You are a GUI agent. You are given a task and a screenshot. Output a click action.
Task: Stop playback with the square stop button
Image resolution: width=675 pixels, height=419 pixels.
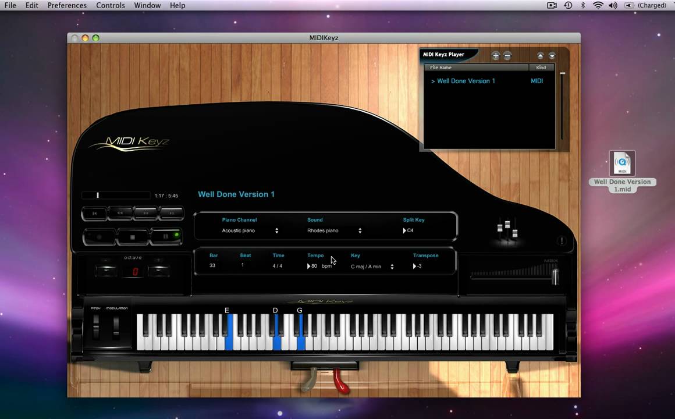pos(133,237)
